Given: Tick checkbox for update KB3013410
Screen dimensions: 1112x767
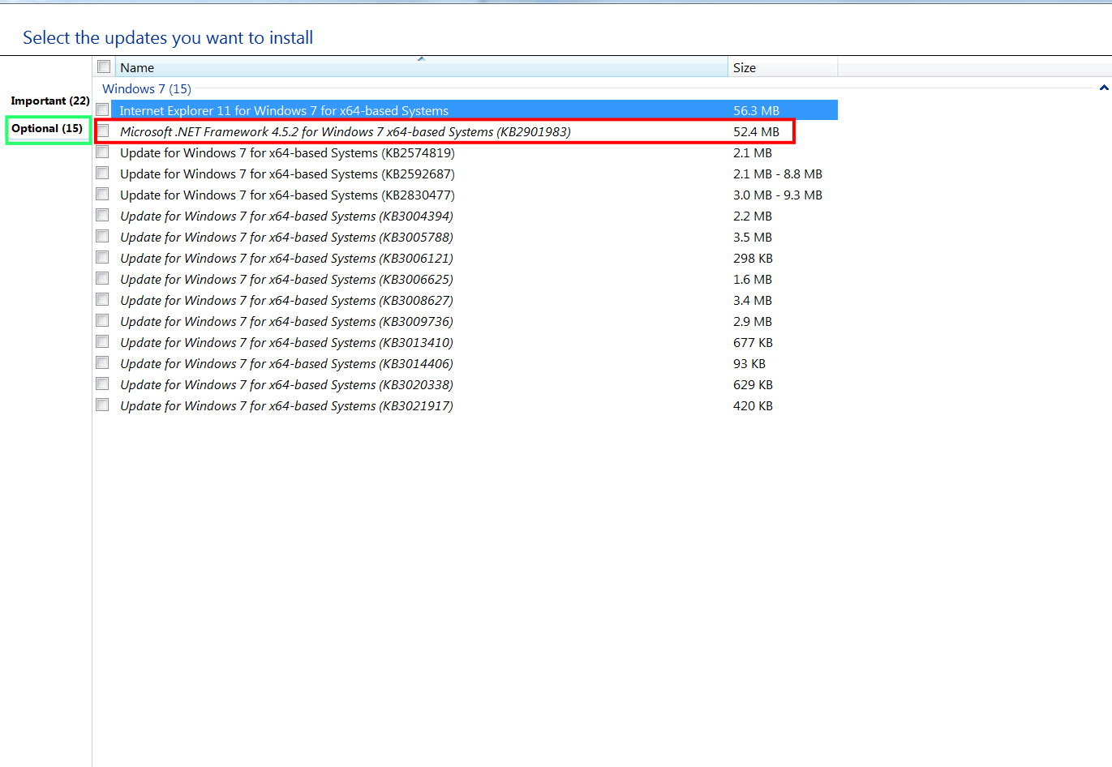Looking at the screenshot, I should pos(102,341).
